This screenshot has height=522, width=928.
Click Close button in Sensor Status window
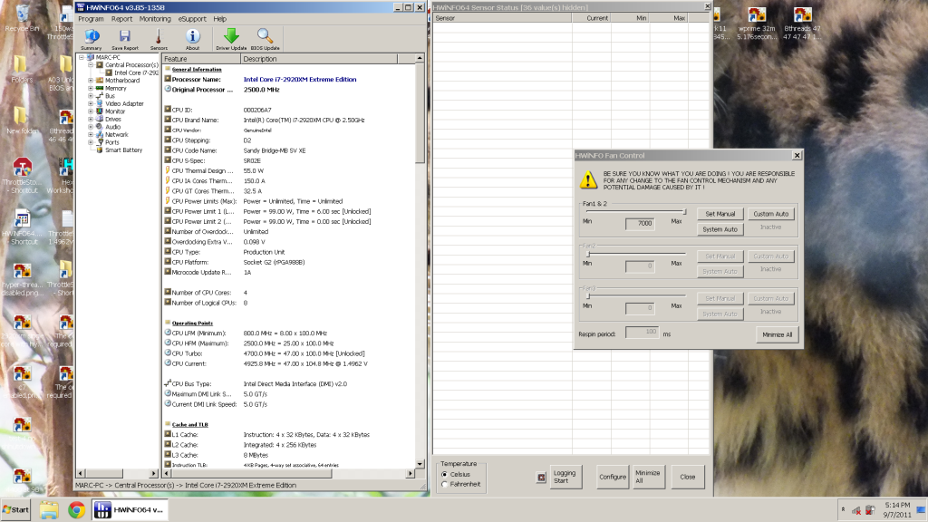pyautogui.click(x=688, y=477)
